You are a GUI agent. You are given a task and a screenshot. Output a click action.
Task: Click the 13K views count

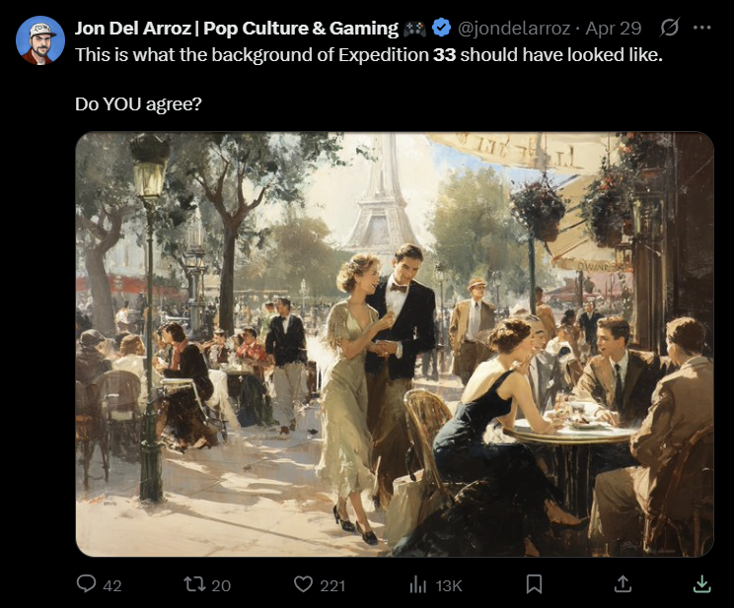click(x=449, y=585)
